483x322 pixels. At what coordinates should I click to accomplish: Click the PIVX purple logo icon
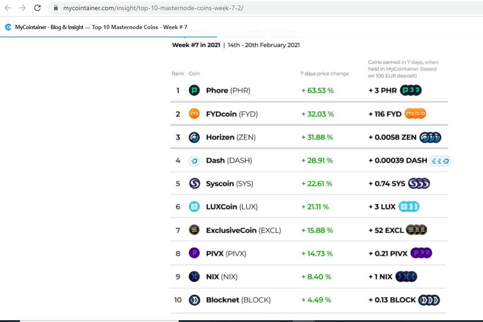point(194,253)
